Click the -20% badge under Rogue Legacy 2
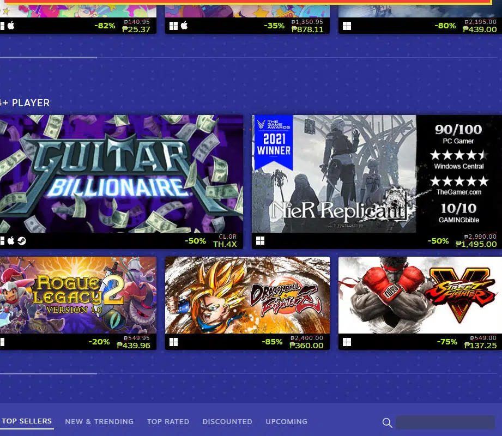The width and height of the screenshot is (502, 436). coord(99,342)
